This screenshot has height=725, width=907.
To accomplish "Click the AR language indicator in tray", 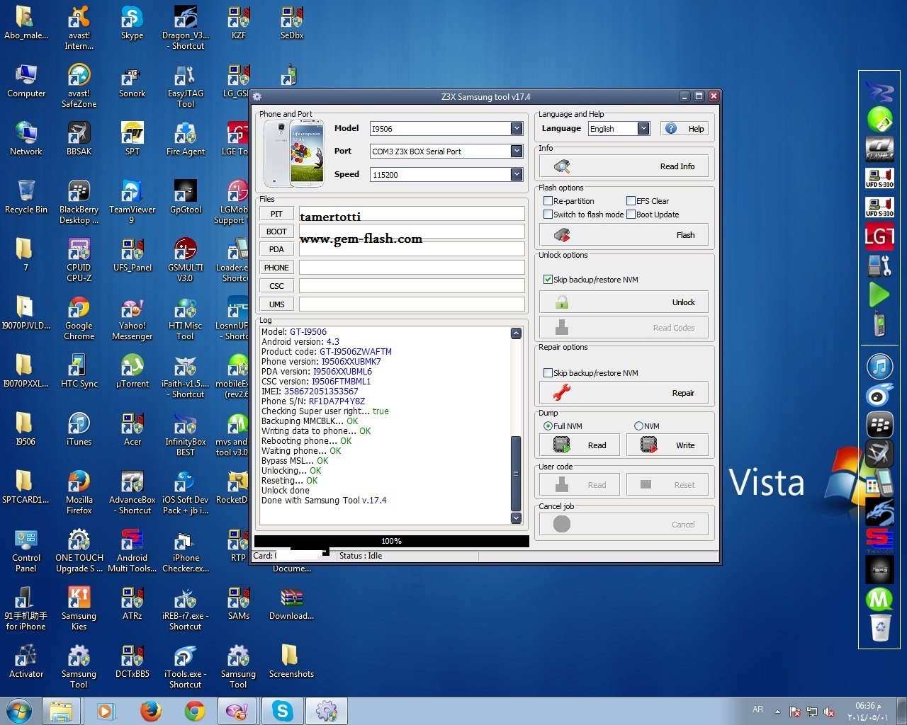I will pos(757,709).
